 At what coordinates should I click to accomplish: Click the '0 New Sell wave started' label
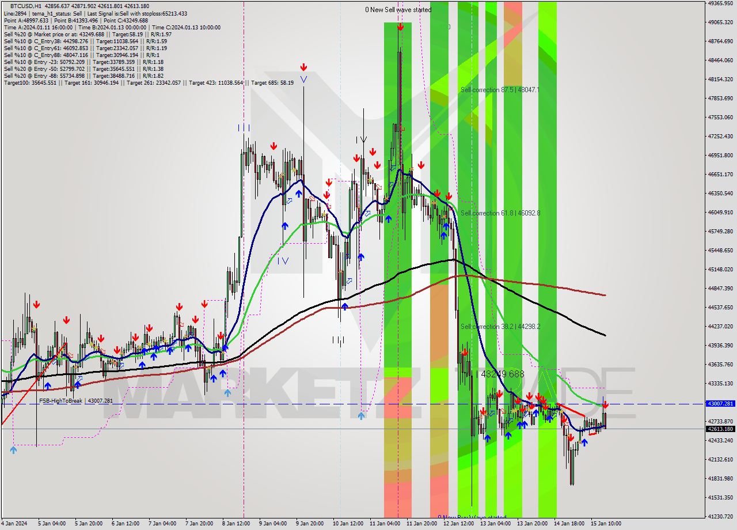click(x=398, y=10)
